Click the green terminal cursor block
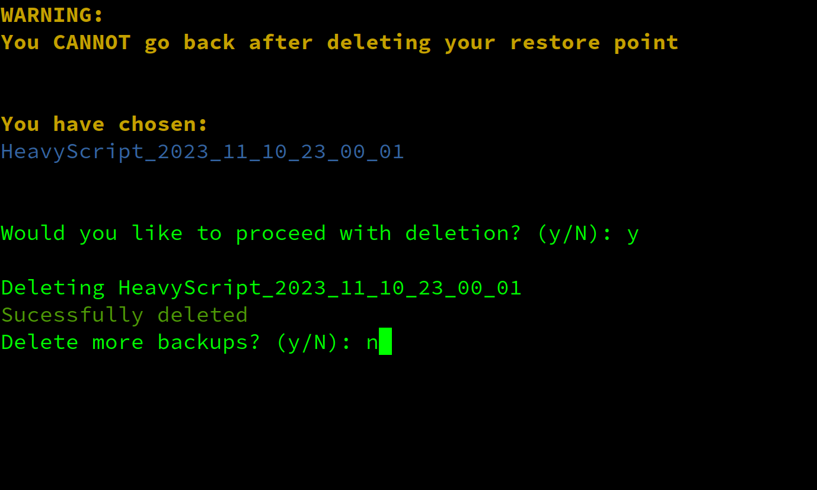Image resolution: width=817 pixels, height=490 pixels. click(x=385, y=341)
